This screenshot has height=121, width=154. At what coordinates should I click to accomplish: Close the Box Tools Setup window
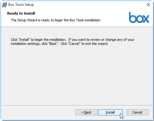pyautogui.click(x=148, y=5)
